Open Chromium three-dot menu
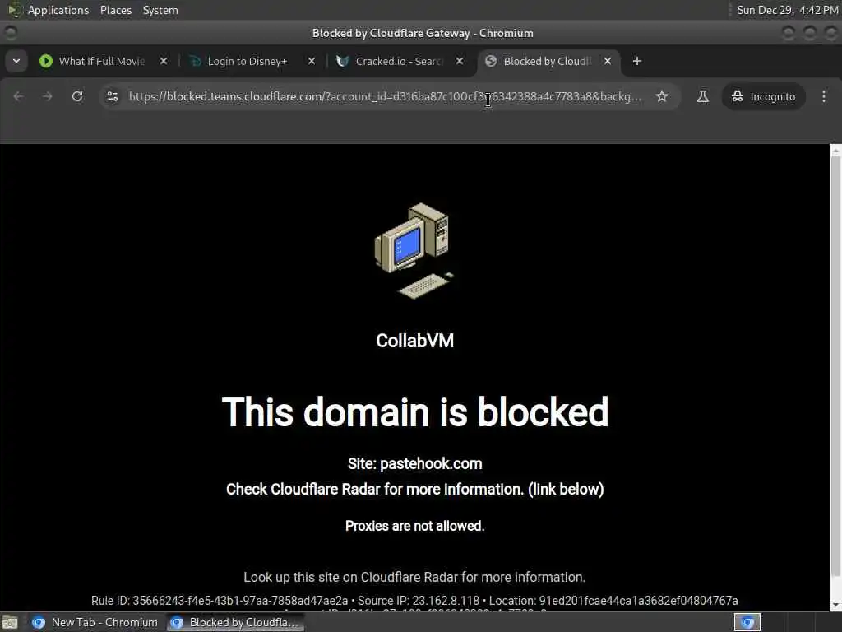 pos(824,96)
